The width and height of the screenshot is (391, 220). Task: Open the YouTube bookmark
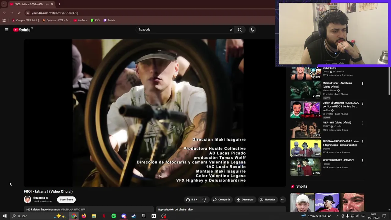tap(81, 20)
